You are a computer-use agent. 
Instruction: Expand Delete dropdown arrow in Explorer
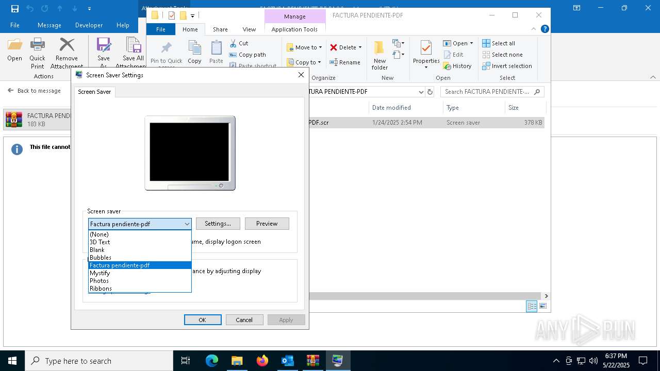[x=360, y=47]
